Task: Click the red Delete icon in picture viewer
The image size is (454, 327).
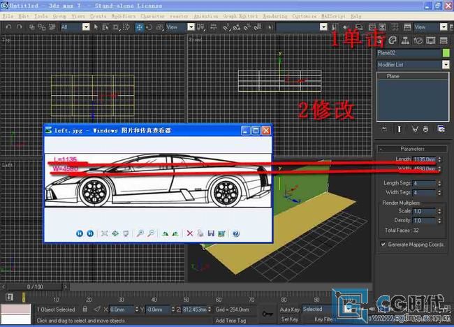Action: (190, 233)
